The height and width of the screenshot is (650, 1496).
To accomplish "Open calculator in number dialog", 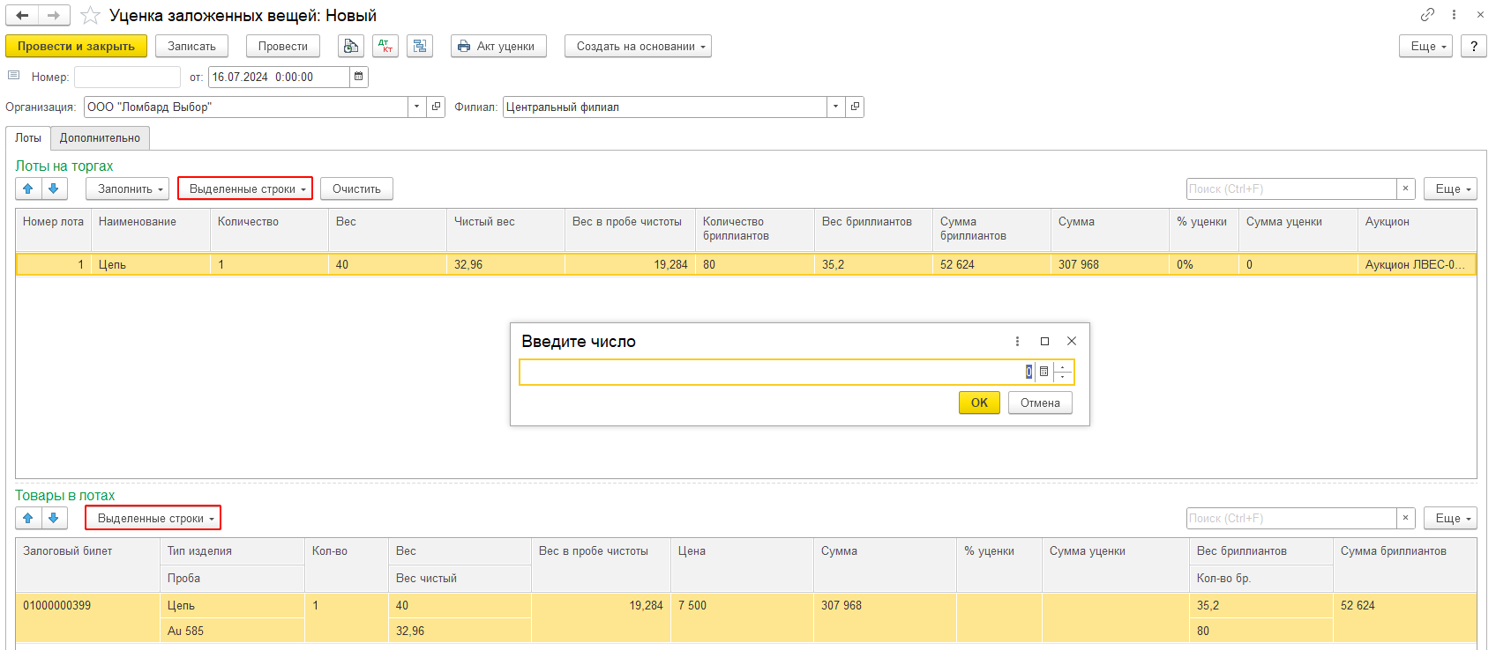I will coord(1044,372).
